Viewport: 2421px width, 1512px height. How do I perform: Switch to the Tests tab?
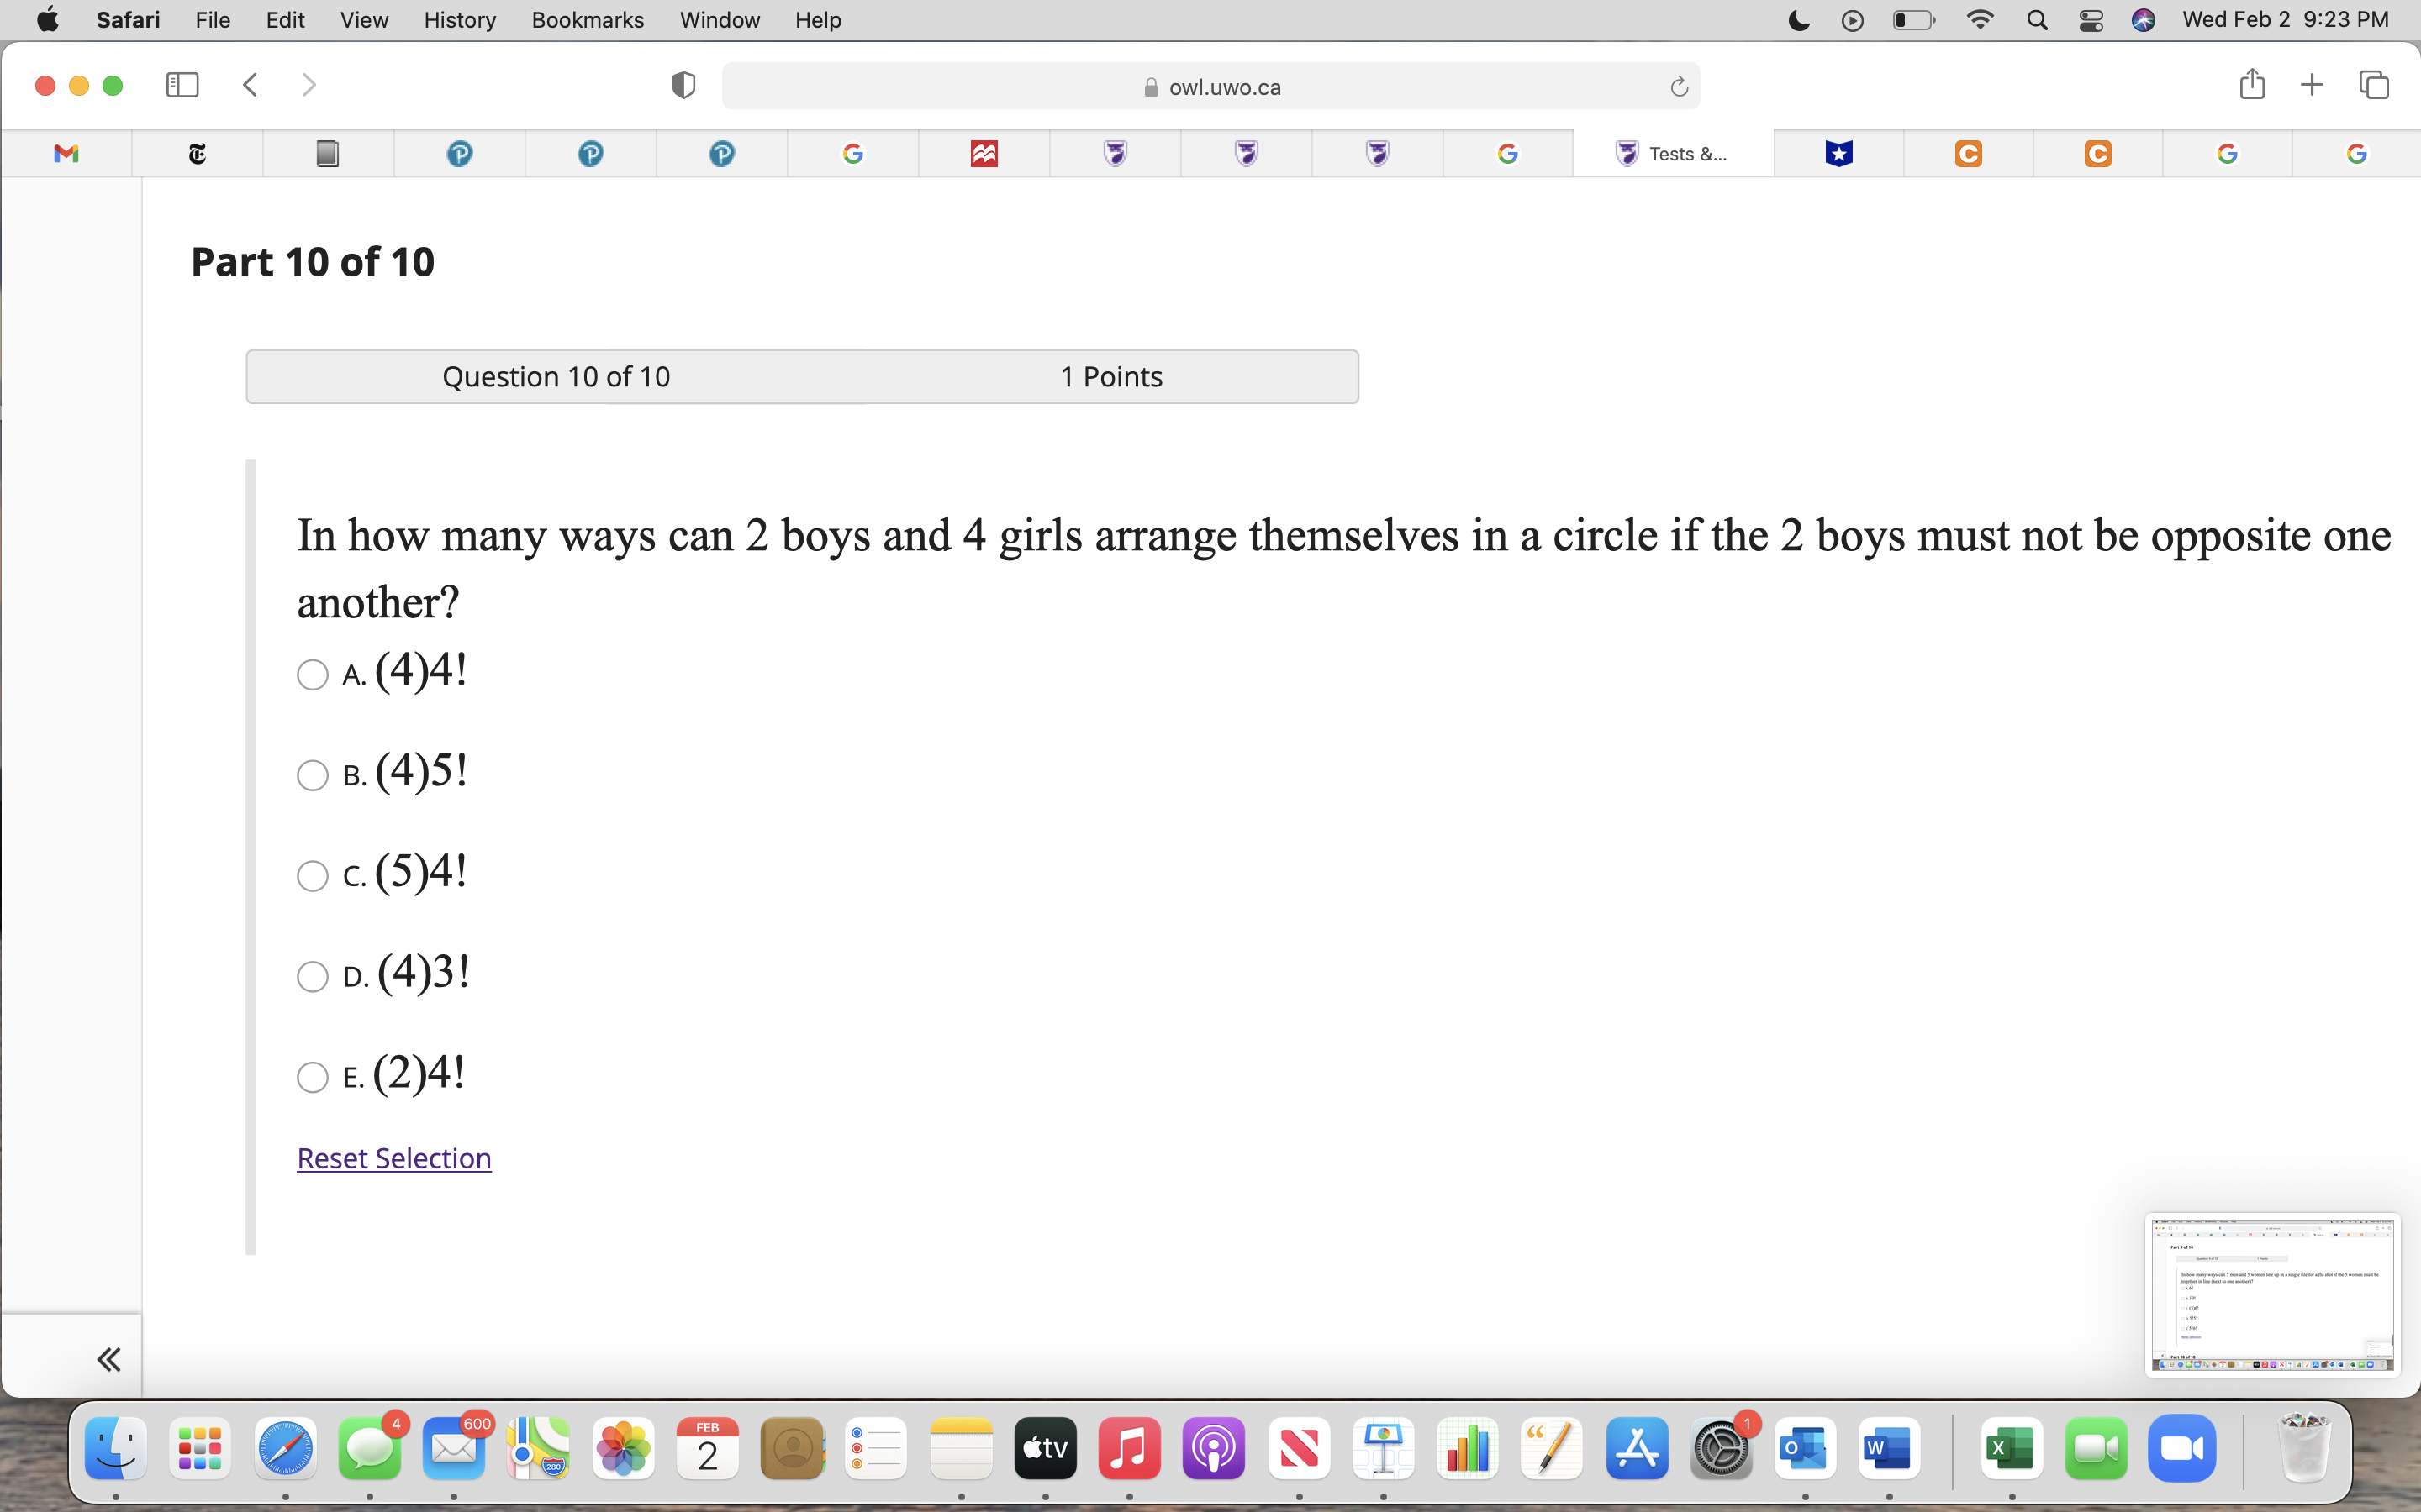(1674, 153)
